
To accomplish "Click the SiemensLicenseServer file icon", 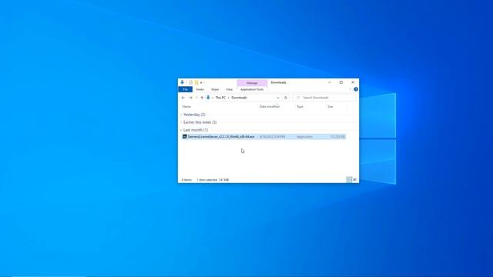I will point(185,137).
